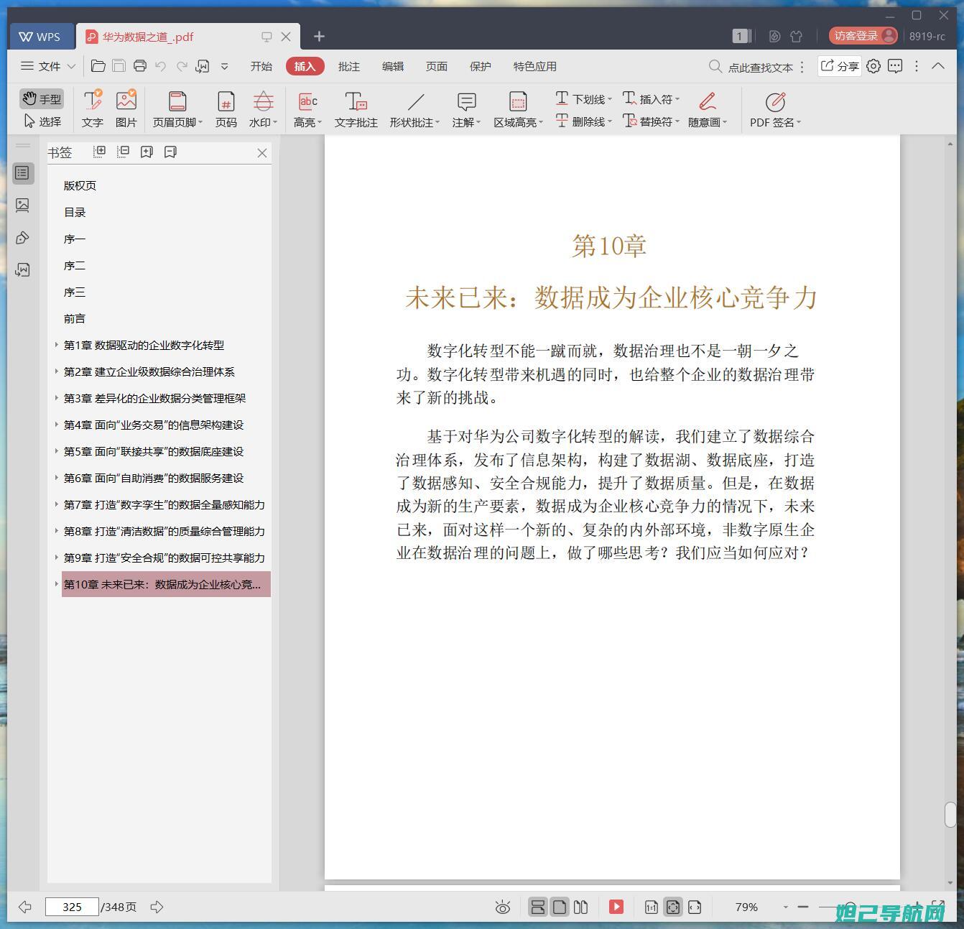Open the 目录 bookmark

[75, 212]
